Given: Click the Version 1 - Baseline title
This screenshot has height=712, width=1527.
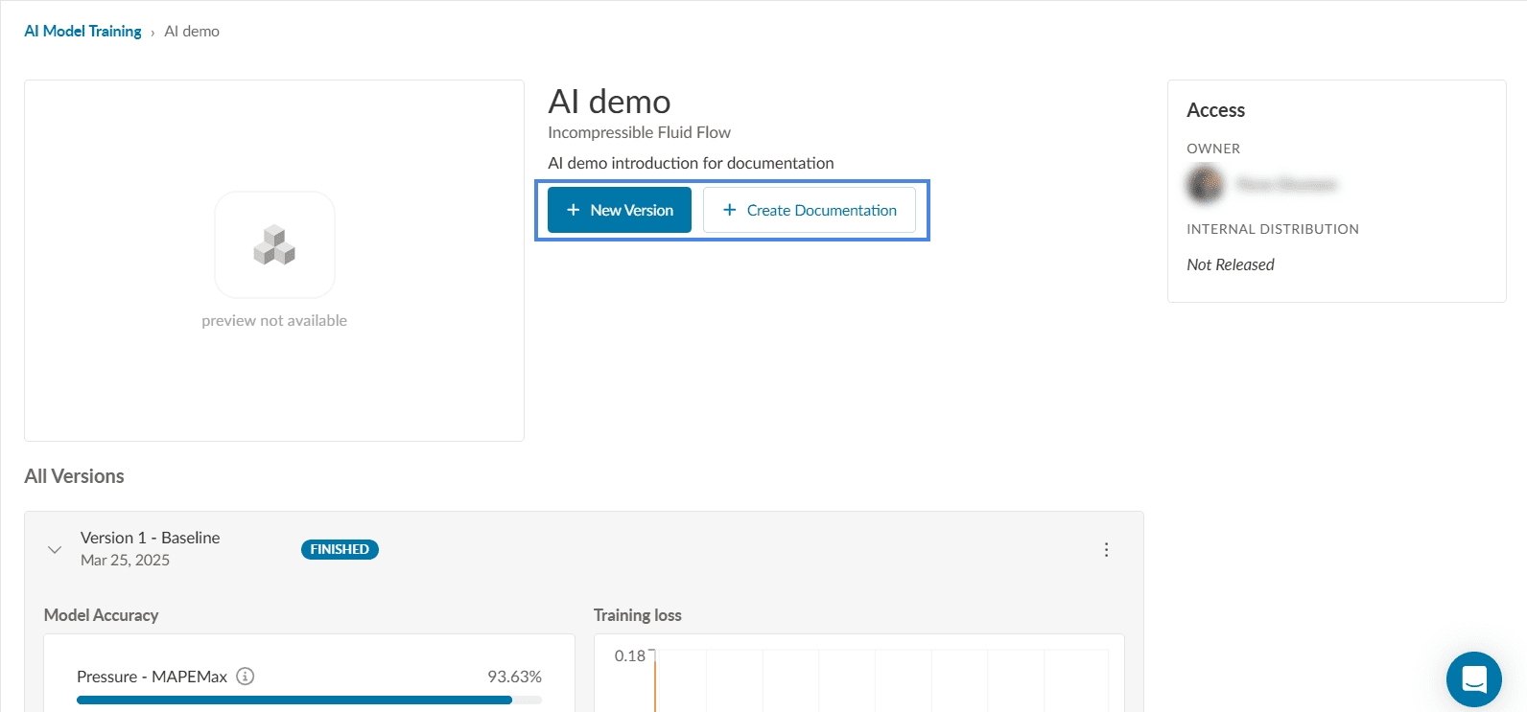Looking at the screenshot, I should tap(150, 538).
